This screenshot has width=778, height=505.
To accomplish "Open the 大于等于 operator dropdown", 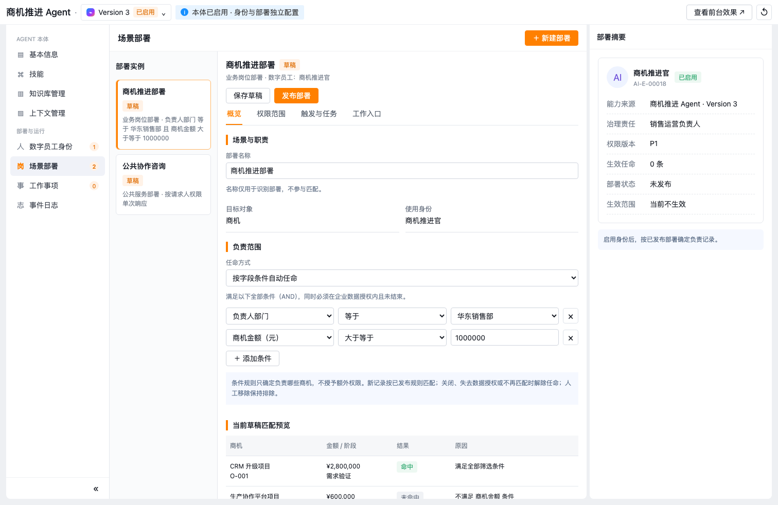I will click(392, 338).
